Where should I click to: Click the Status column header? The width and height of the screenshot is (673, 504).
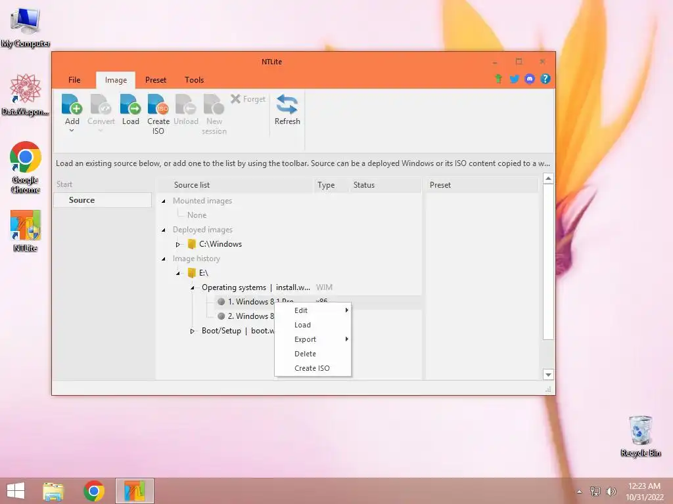point(385,184)
